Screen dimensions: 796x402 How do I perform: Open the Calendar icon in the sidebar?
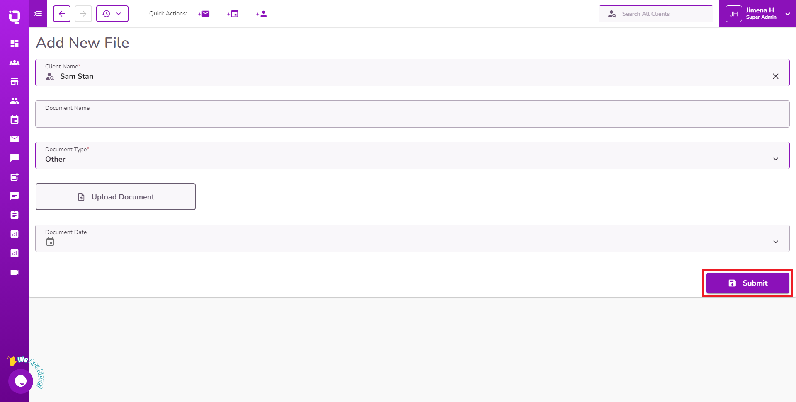[x=15, y=119]
